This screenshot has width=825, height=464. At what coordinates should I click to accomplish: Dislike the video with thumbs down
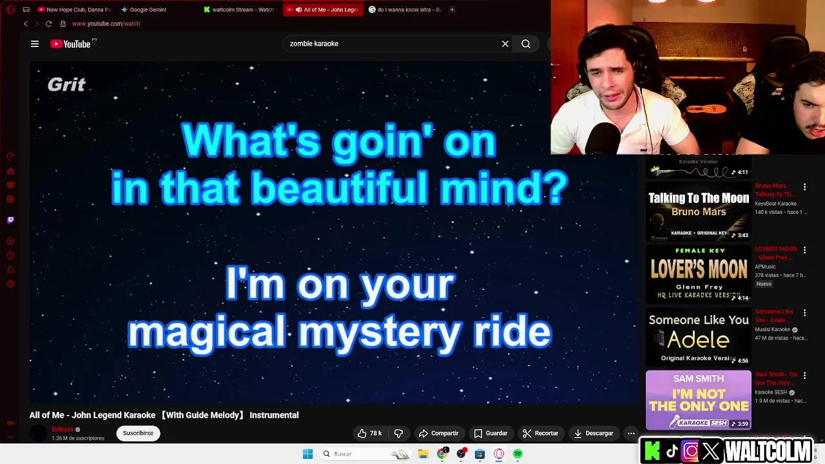coord(398,433)
